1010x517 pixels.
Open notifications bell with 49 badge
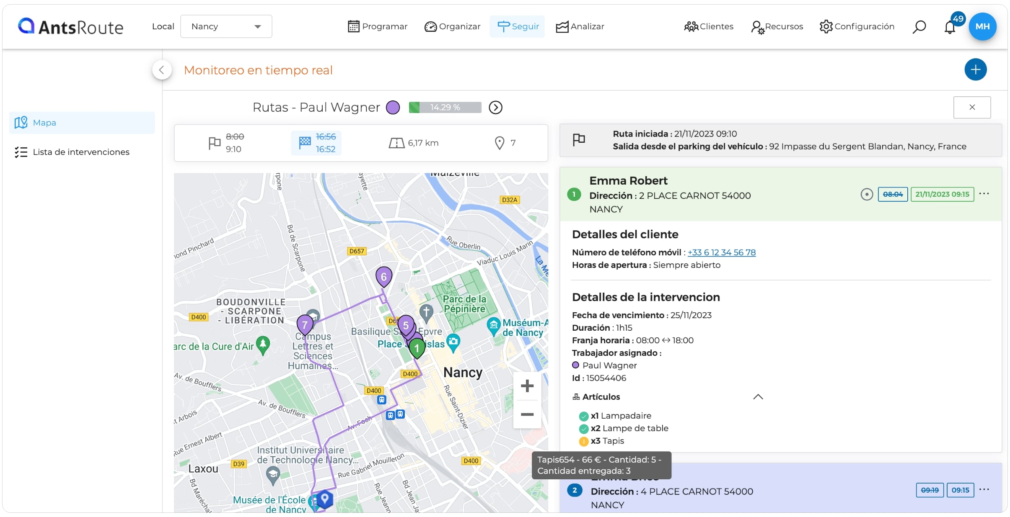point(950,26)
